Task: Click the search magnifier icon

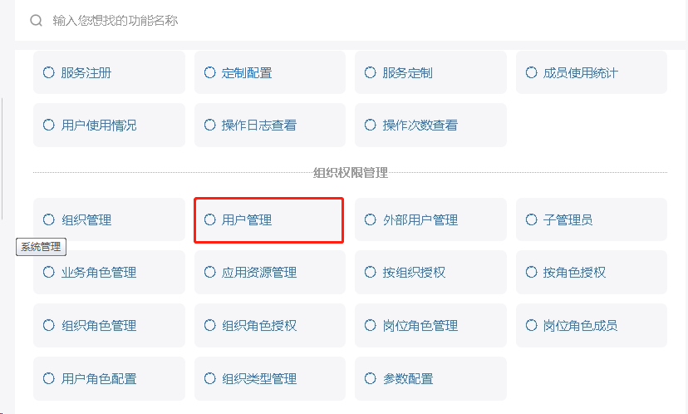Action: point(36,20)
